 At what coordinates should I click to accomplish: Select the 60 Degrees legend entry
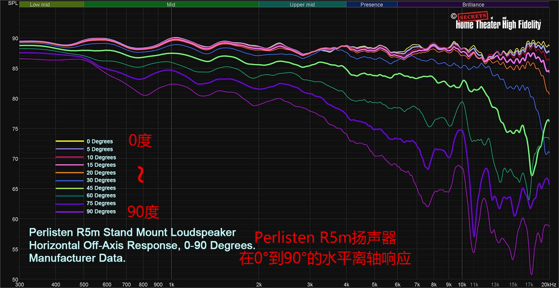pos(101,196)
